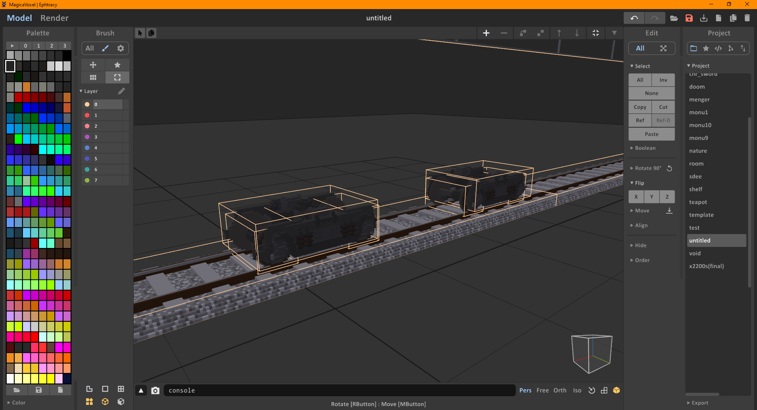
Task: Click the trash delete icon
Action: tap(747, 18)
